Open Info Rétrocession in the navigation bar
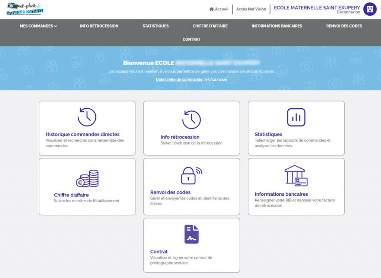 pos(99,26)
